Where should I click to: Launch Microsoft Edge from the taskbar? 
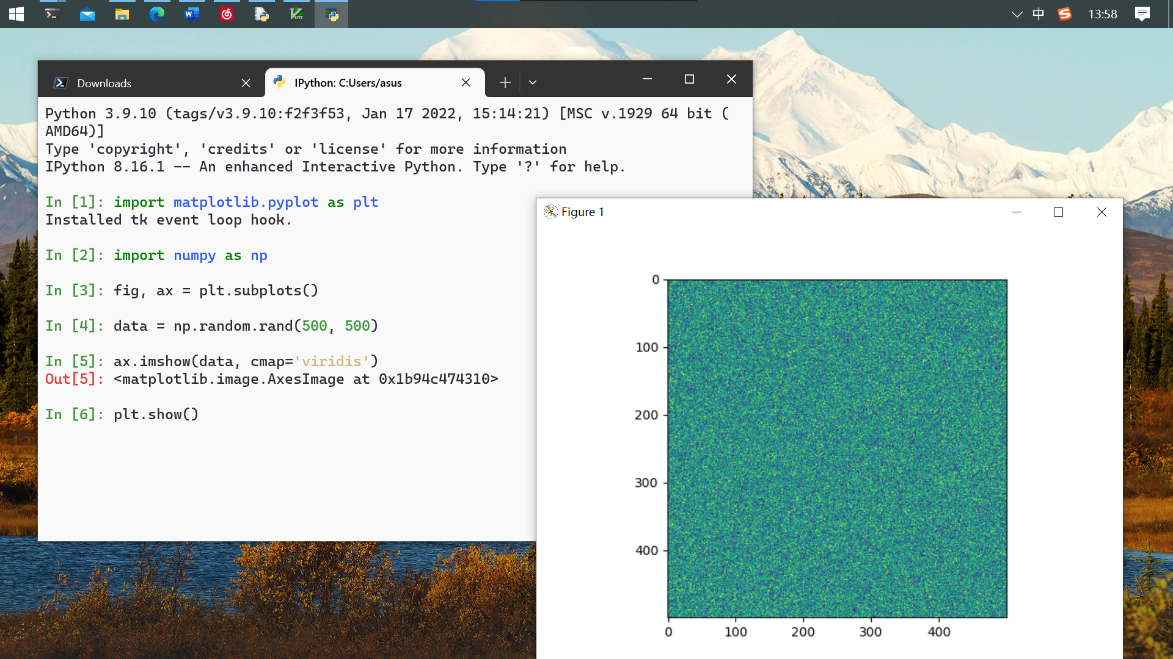tap(157, 14)
